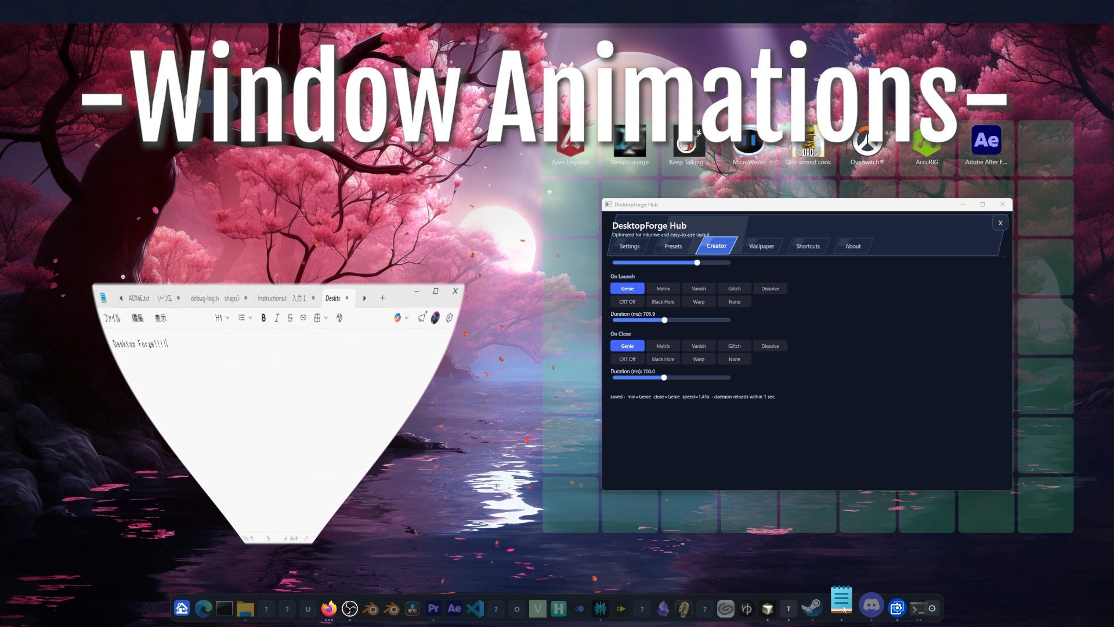Open the Unity cube icon in the dock
The height and width of the screenshot is (627, 1114).
pos(768,608)
